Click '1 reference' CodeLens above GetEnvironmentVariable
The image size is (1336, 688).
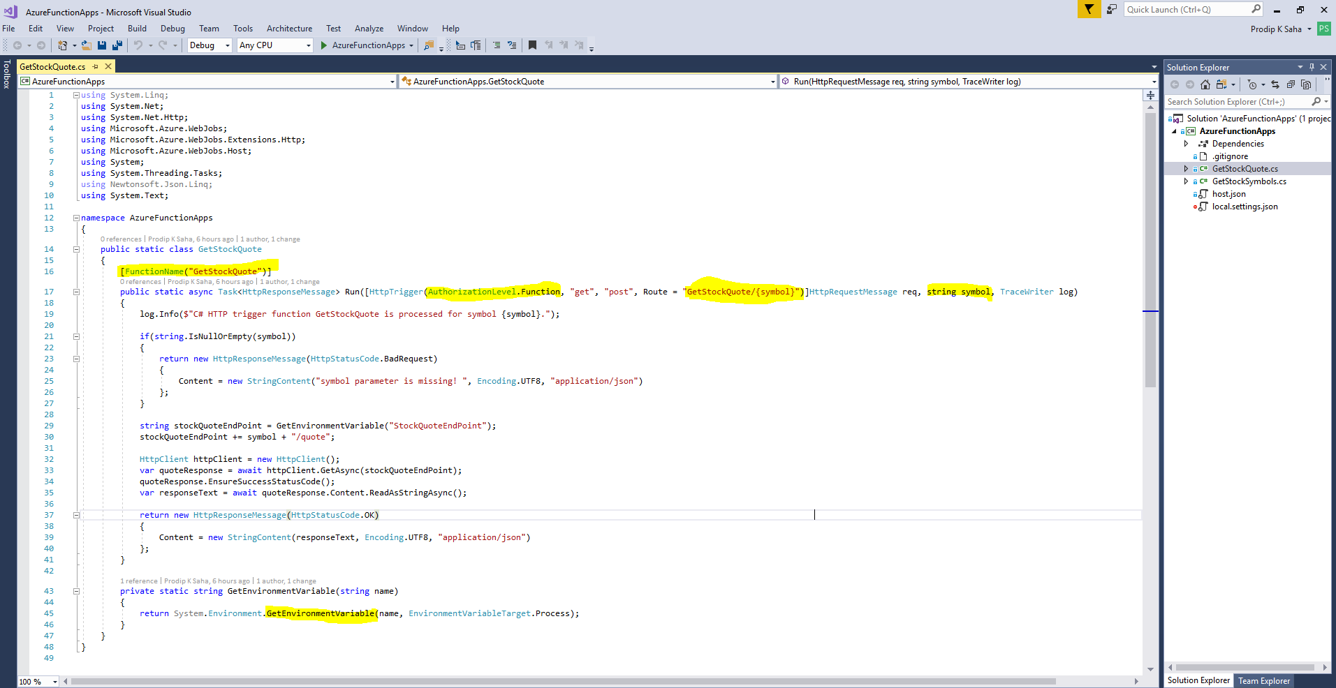(x=139, y=581)
